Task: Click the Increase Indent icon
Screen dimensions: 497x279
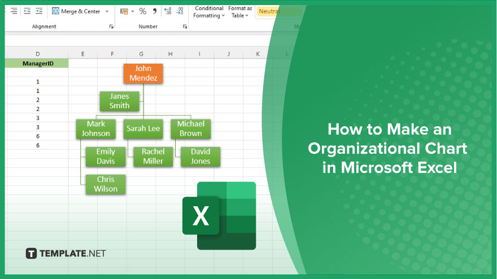Action: pyautogui.click(x=39, y=11)
